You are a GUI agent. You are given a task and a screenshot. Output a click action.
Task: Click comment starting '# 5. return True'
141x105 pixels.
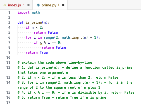(x=62, y=97)
